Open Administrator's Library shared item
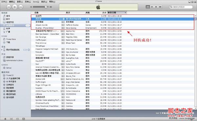The width and height of the screenshot is (197, 121). (x=14, y=60)
